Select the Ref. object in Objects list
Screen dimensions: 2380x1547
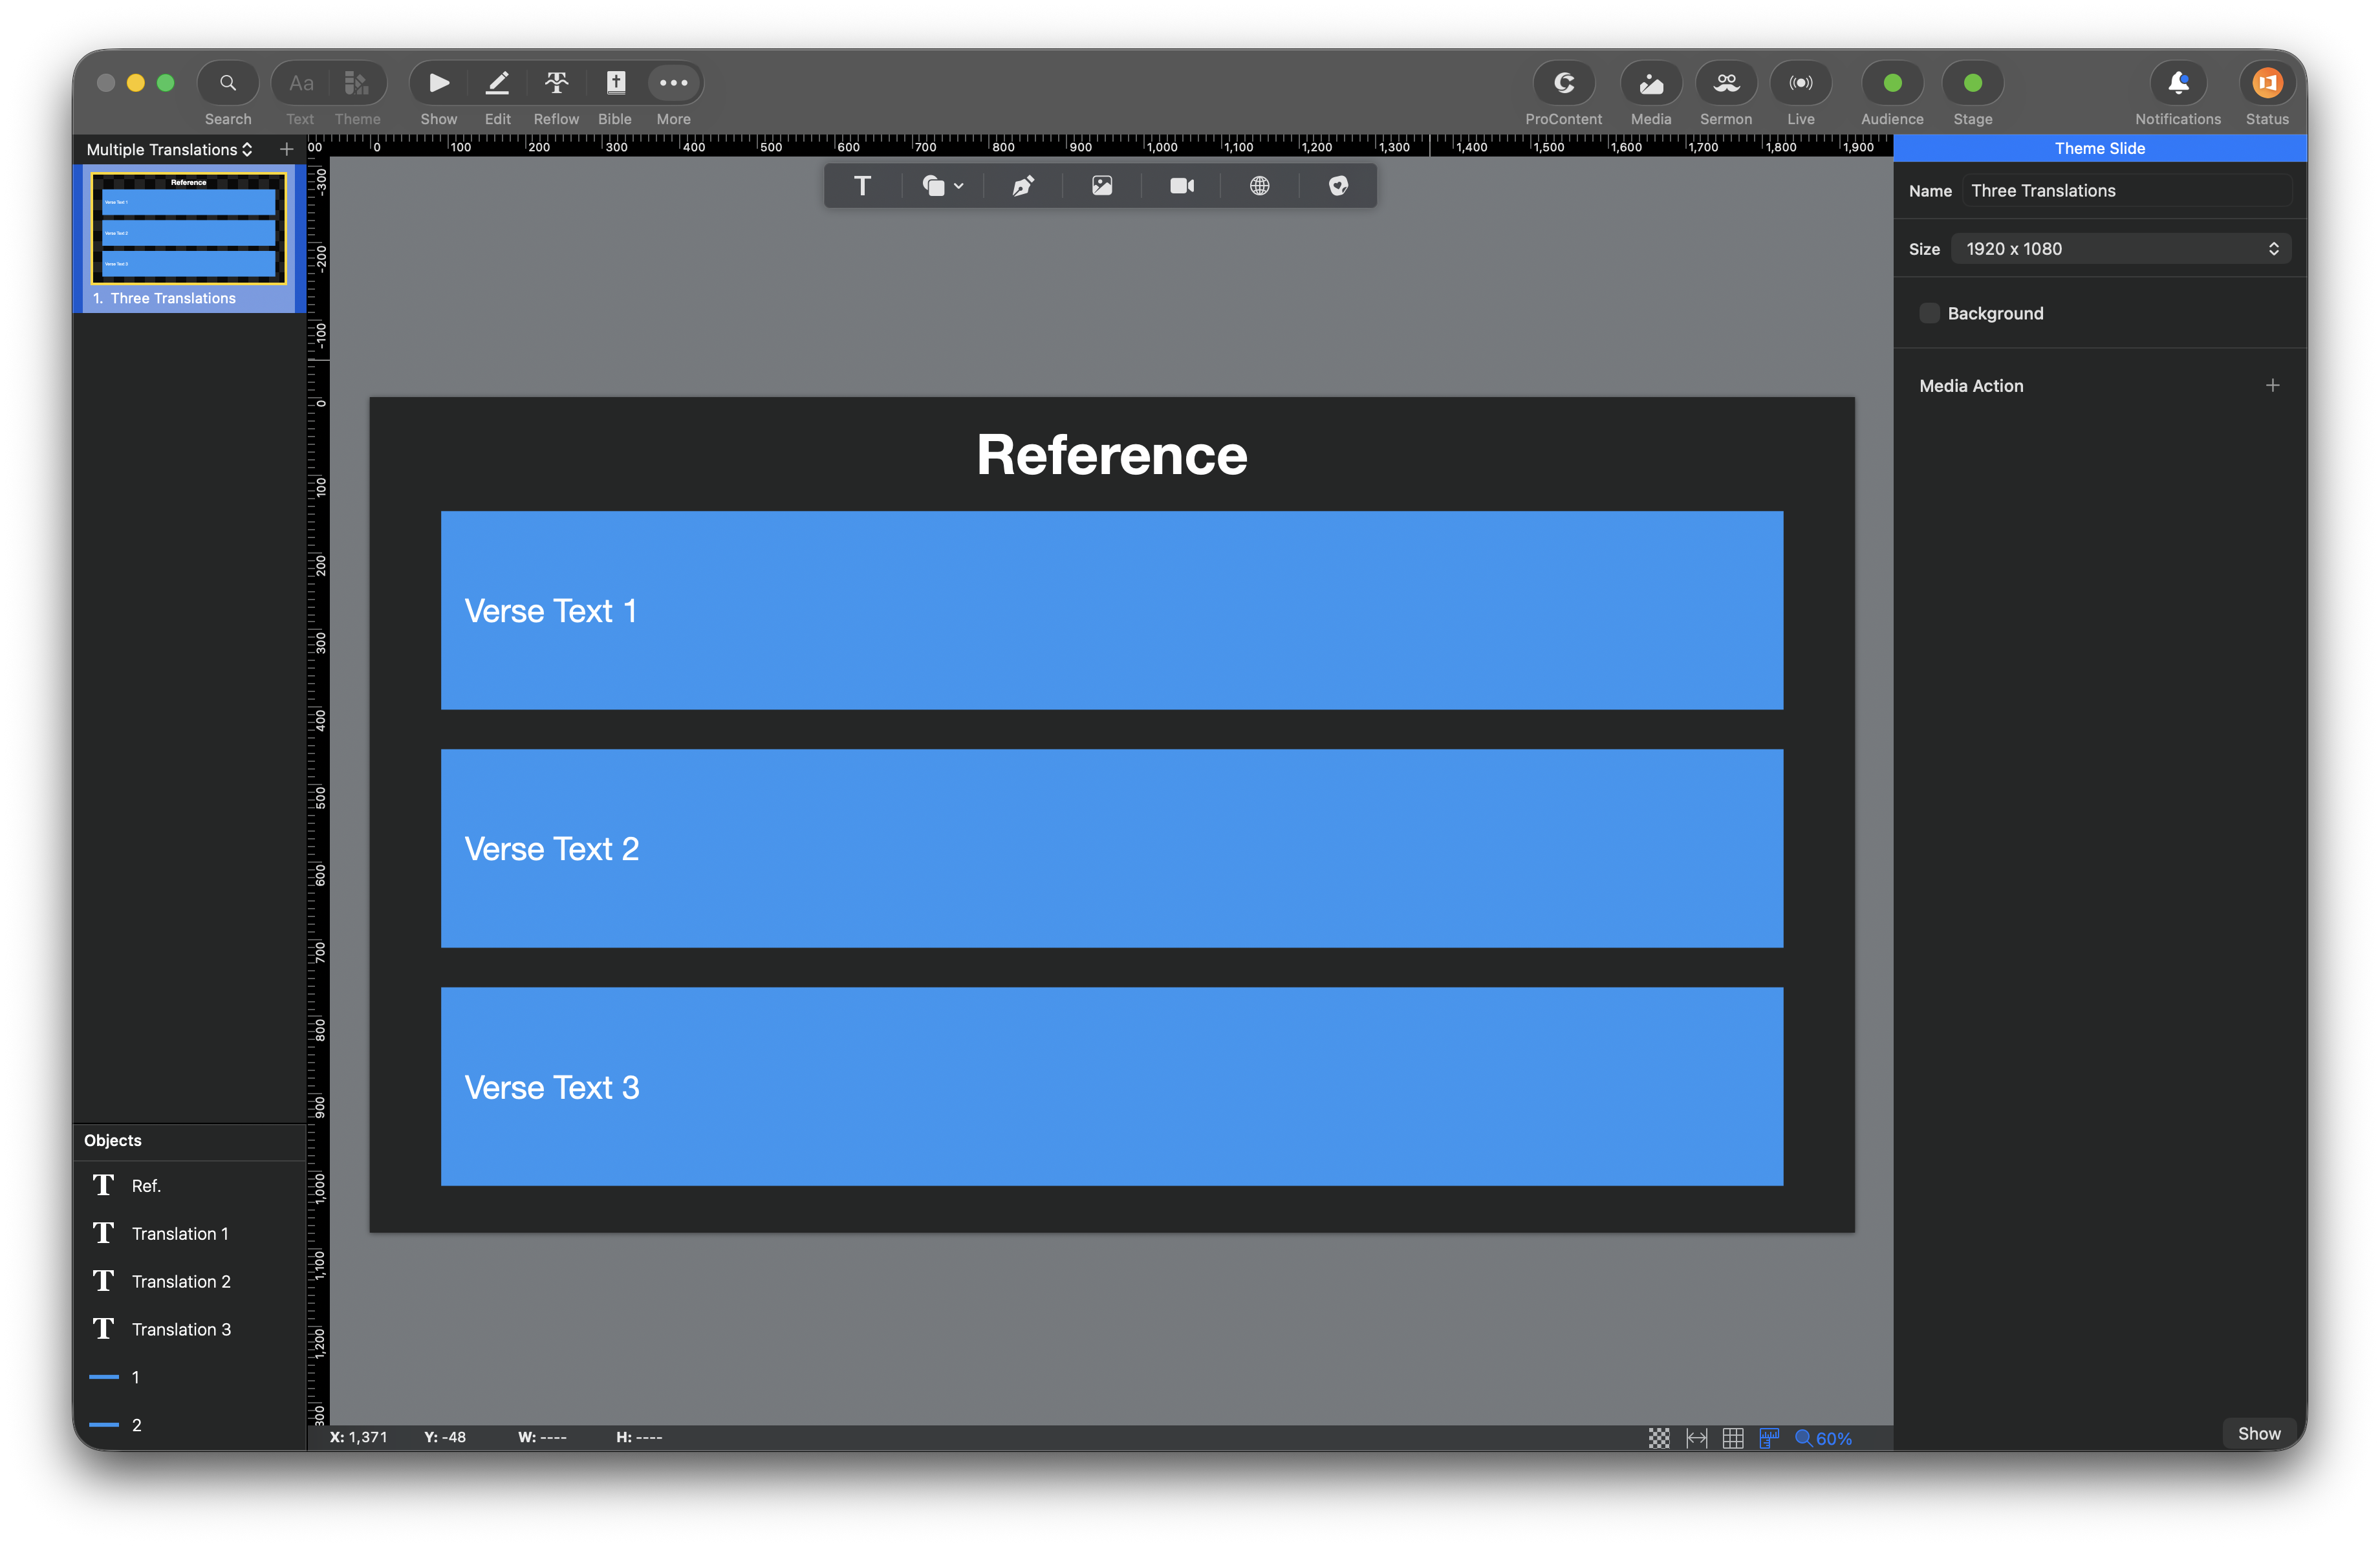coord(189,1186)
